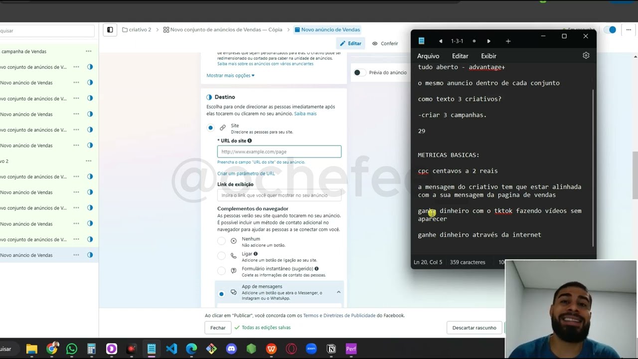
Task: Open File Explorer from the taskbar
Action: (32, 349)
